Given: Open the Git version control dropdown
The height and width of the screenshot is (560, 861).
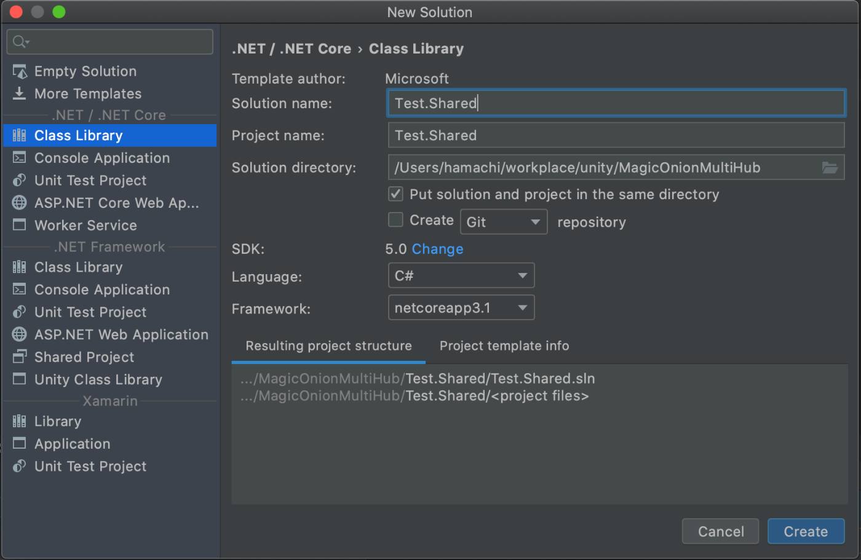Looking at the screenshot, I should (503, 222).
